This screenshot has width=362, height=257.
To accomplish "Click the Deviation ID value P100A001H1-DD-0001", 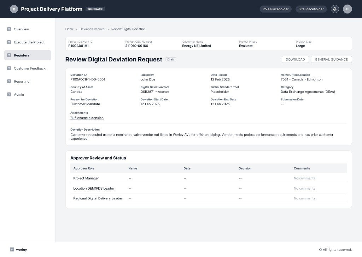I will (x=88, y=79).
